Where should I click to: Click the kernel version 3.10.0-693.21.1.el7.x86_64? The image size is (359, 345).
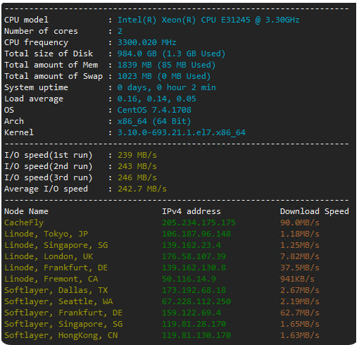pyautogui.click(x=182, y=132)
